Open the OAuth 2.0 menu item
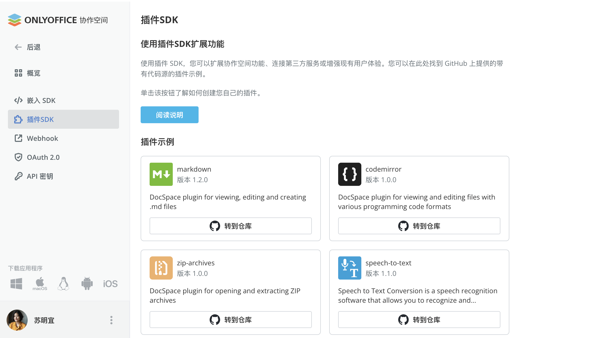Image resolution: width=611 pixels, height=338 pixels. (63, 157)
